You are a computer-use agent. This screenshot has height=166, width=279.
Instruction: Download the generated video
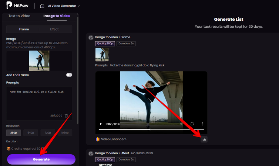(x=204, y=139)
